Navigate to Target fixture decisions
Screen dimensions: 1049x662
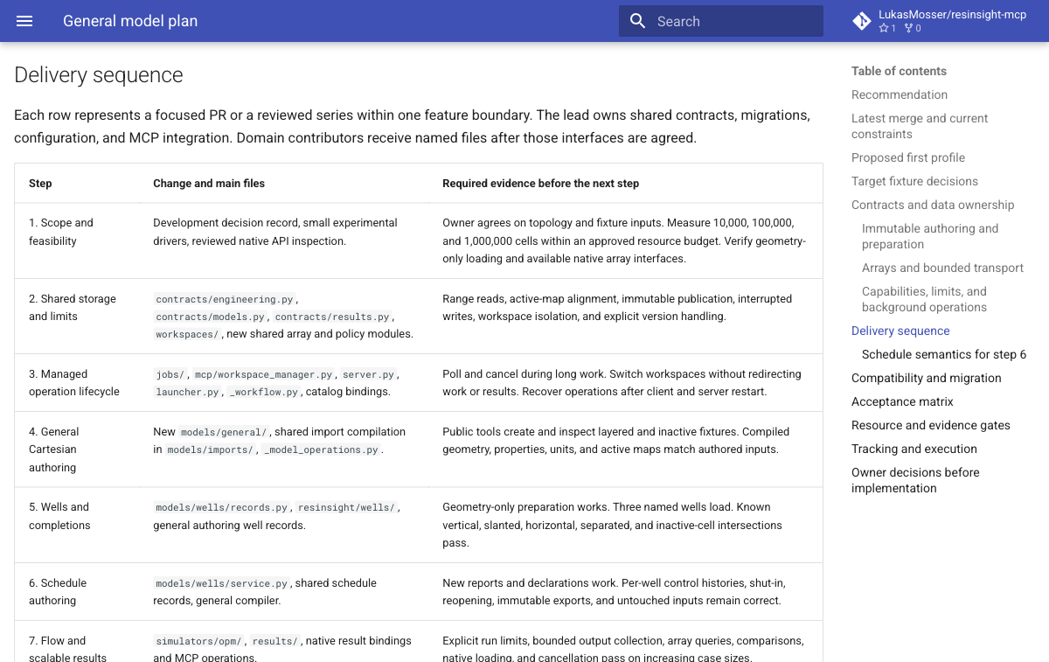914,181
